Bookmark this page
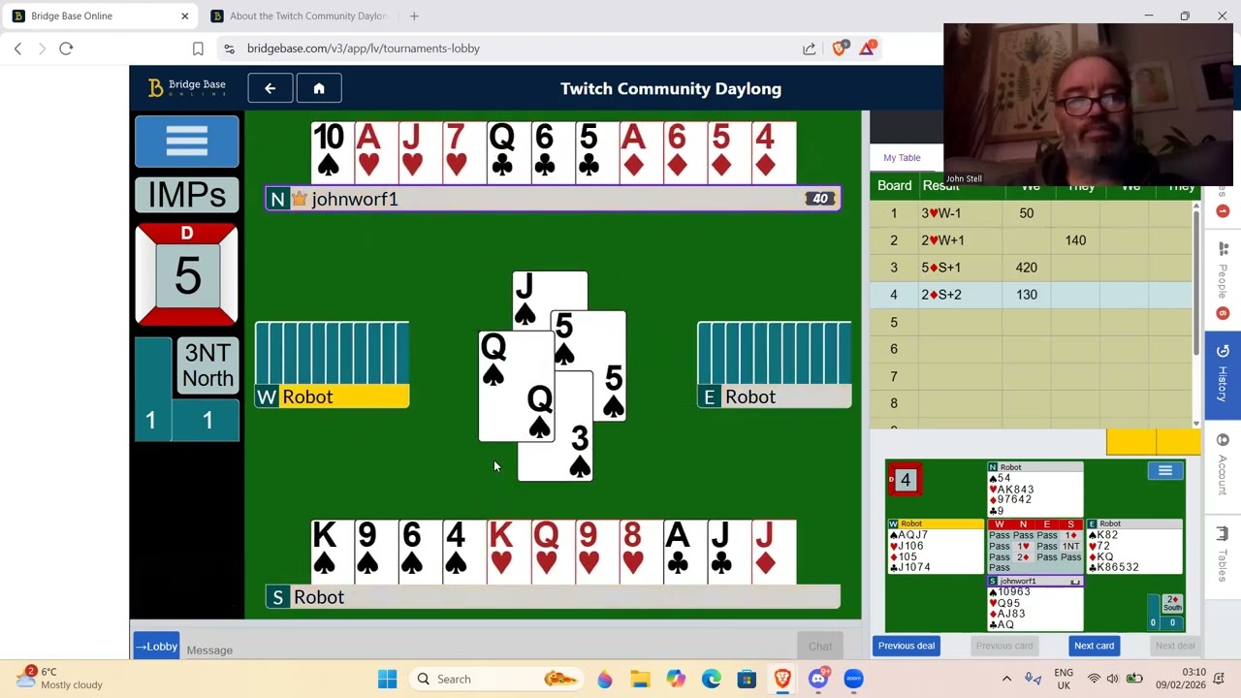Viewport: 1241px width, 698px height. click(x=198, y=48)
